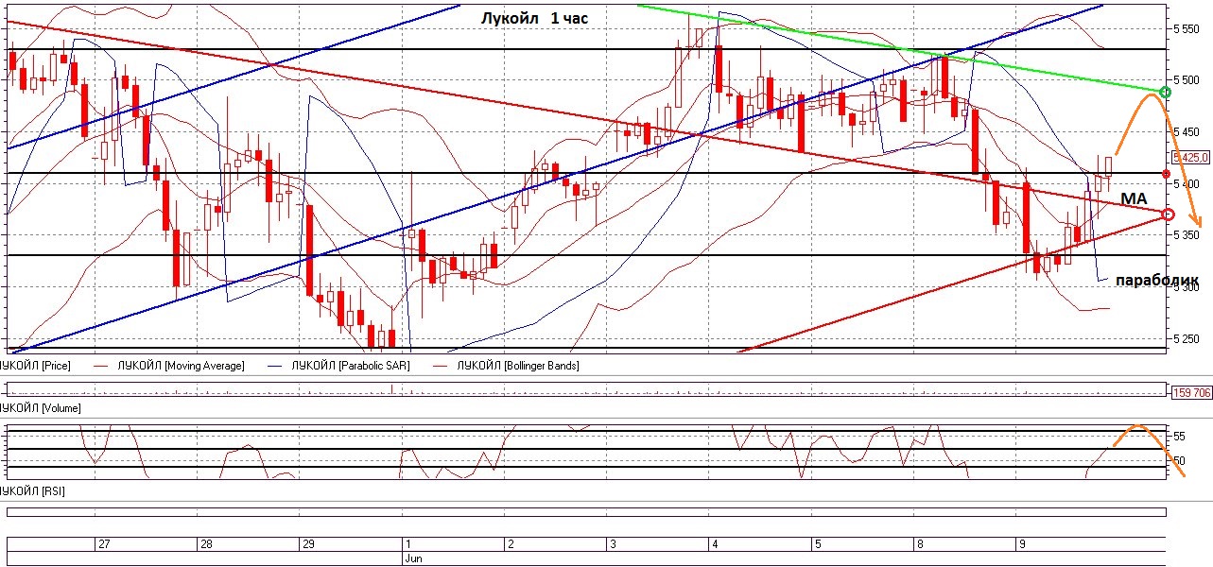The height and width of the screenshot is (567, 1213).
Task: Click date 27 on the time axis
Action: click(104, 544)
